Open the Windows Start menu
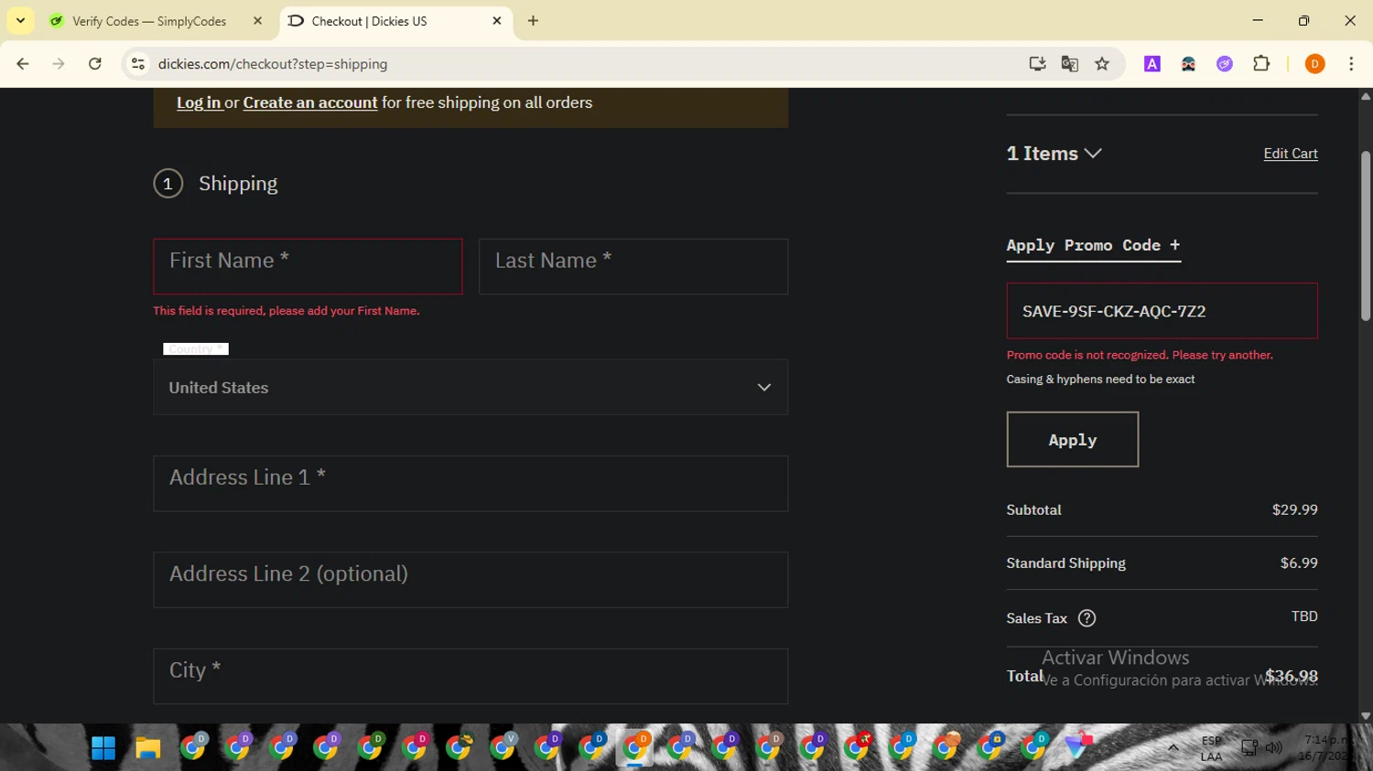This screenshot has height=771, width=1373. pos(103,748)
